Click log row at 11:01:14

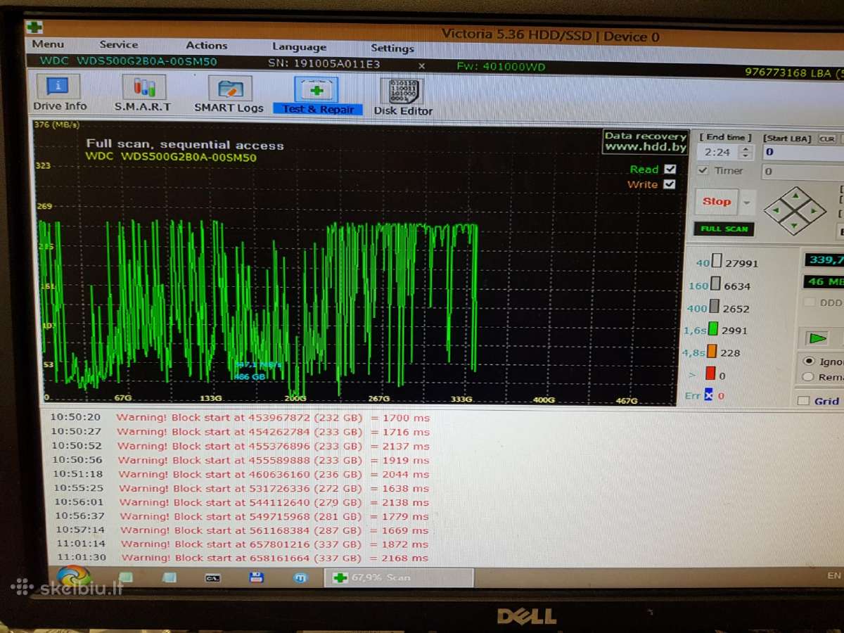coord(241,544)
